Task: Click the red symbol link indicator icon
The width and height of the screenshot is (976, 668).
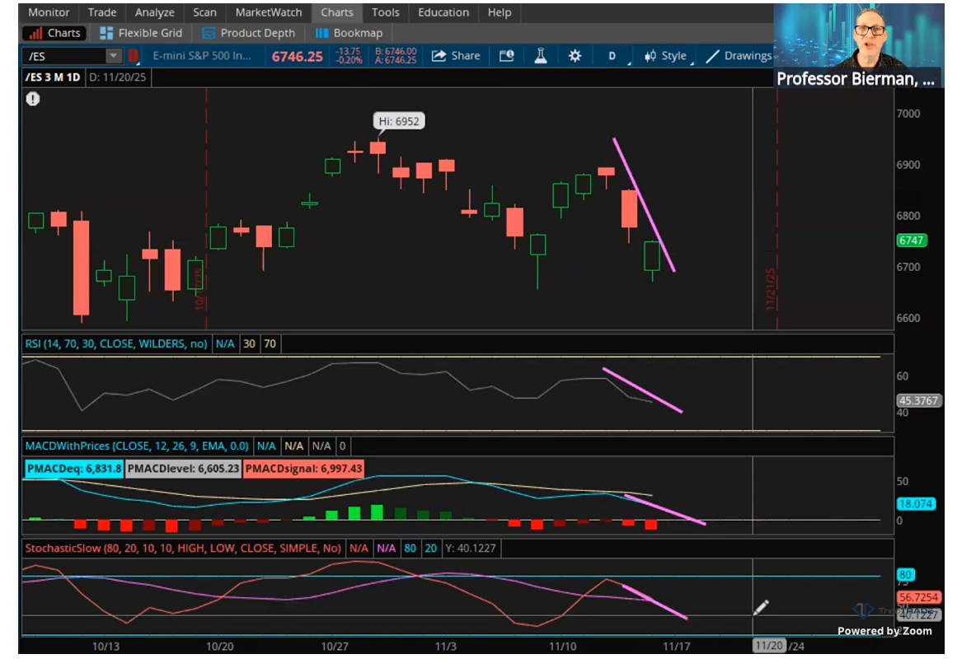Action: pos(133,56)
